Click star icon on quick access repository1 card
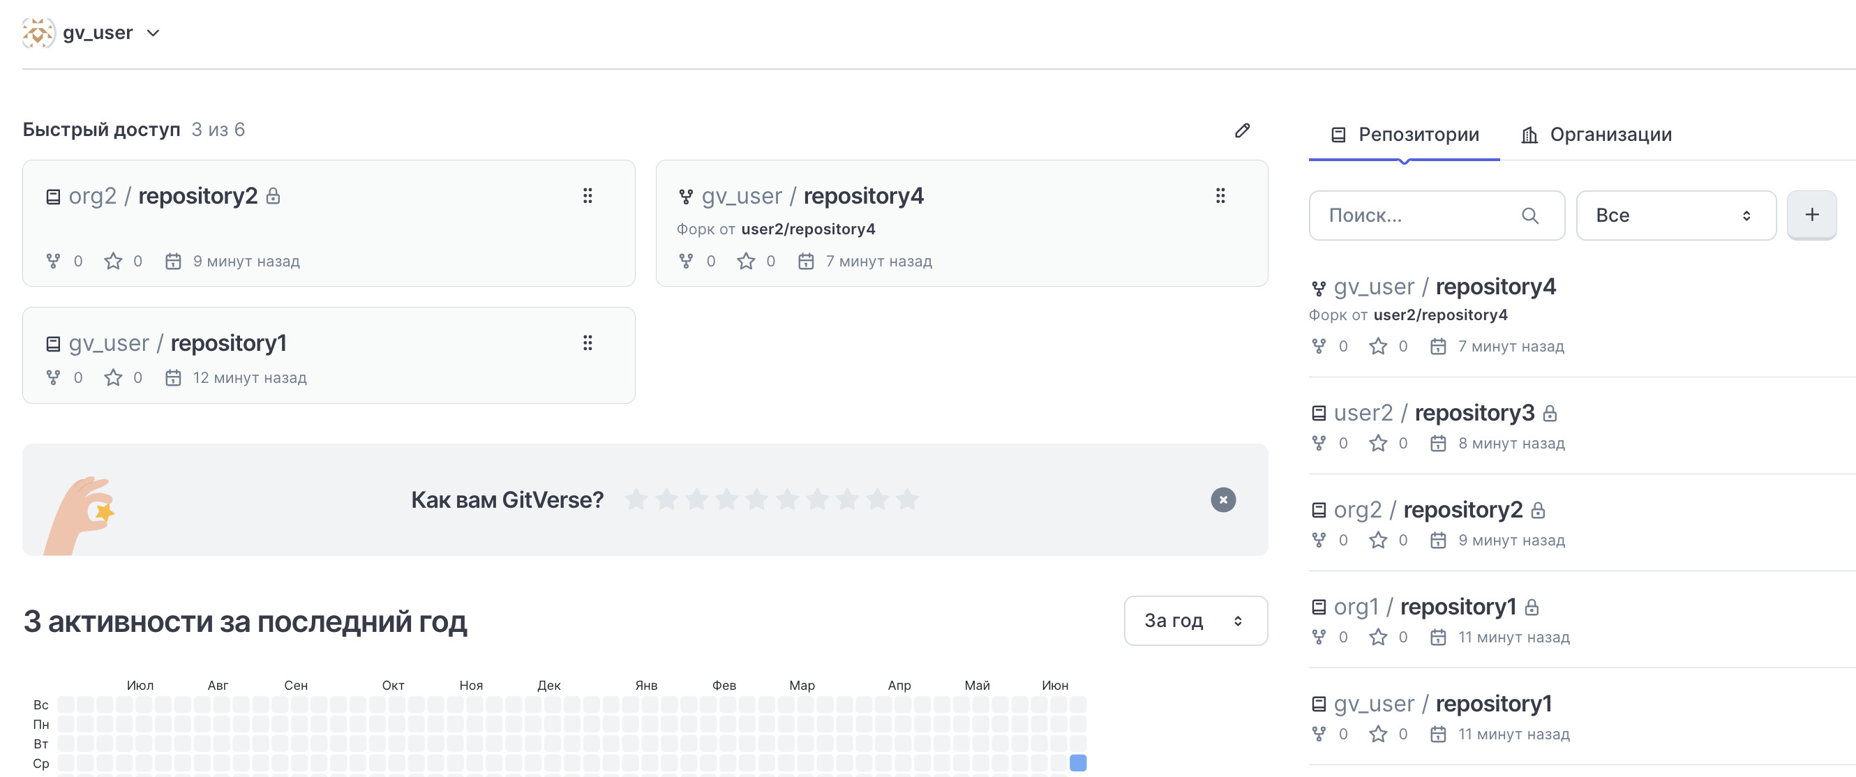The width and height of the screenshot is (1856, 777). pyautogui.click(x=113, y=378)
